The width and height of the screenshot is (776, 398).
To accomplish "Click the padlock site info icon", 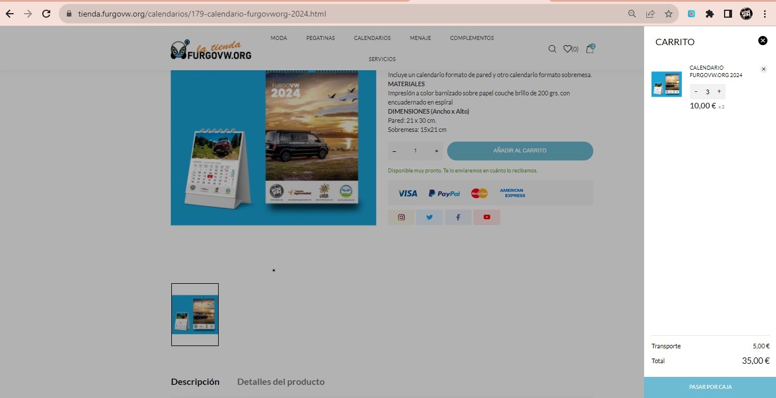I will tap(69, 14).
